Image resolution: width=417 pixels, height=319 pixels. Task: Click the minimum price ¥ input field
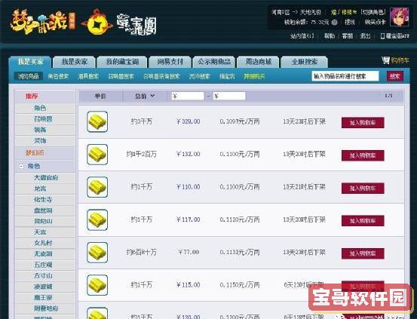coord(188,96)
